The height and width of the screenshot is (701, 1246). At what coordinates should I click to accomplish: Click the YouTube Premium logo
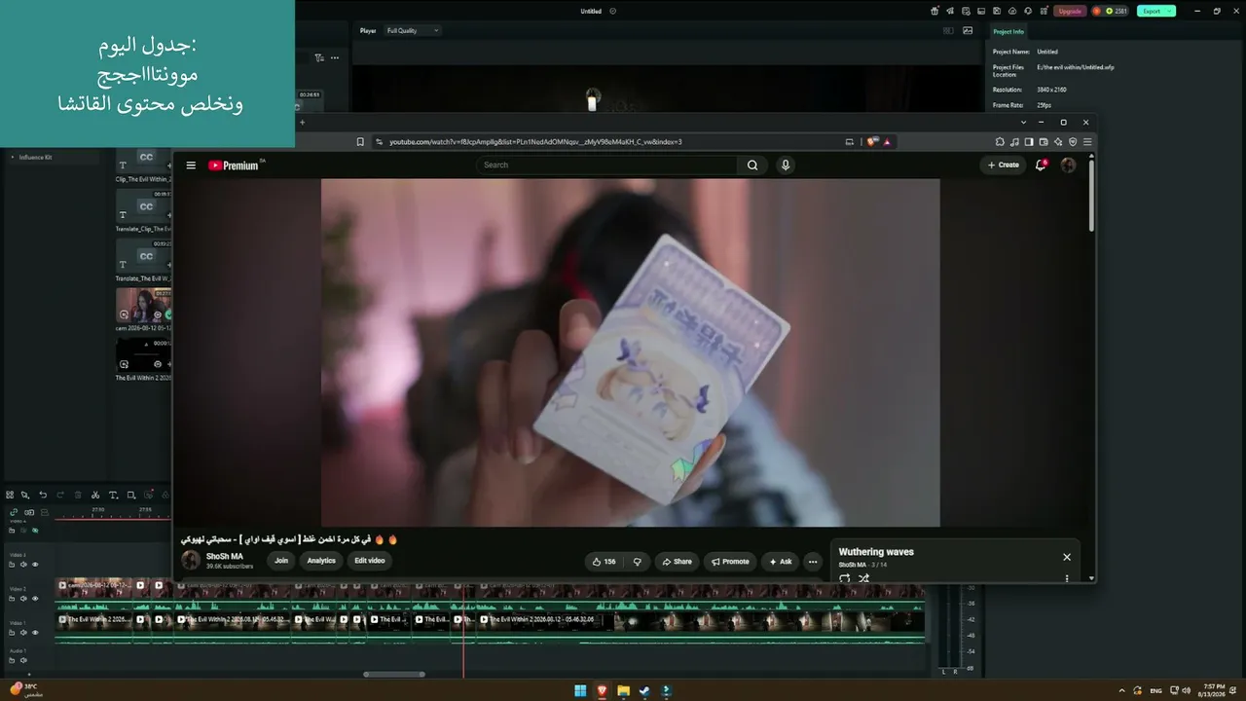click(x=236, y=166)
